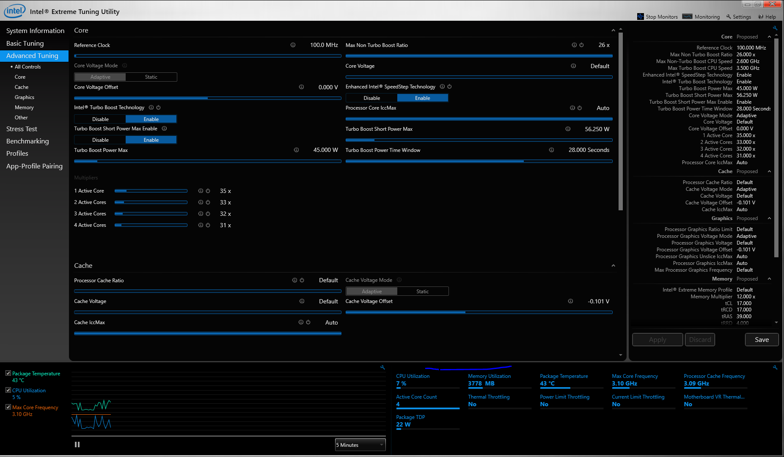Collapse Memory proposed summary group

point(769,279)
